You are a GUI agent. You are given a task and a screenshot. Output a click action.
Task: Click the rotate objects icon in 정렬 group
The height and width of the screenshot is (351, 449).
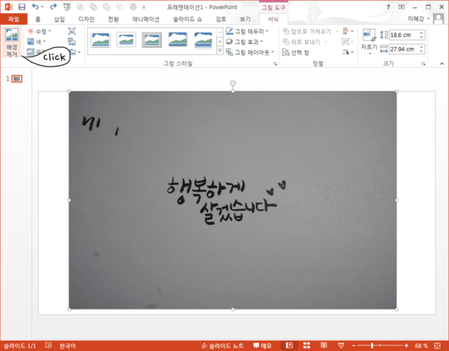click(346, 52)
